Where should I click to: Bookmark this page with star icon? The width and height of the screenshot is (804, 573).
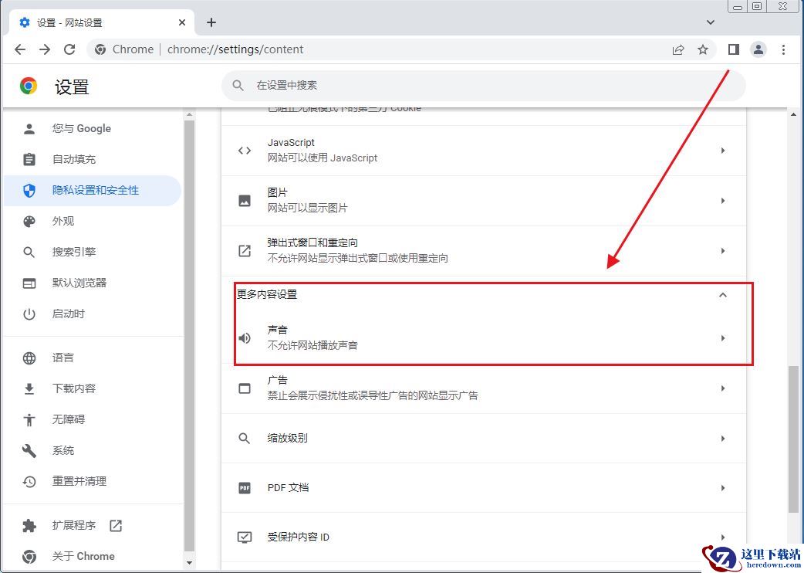click(703, 49)
